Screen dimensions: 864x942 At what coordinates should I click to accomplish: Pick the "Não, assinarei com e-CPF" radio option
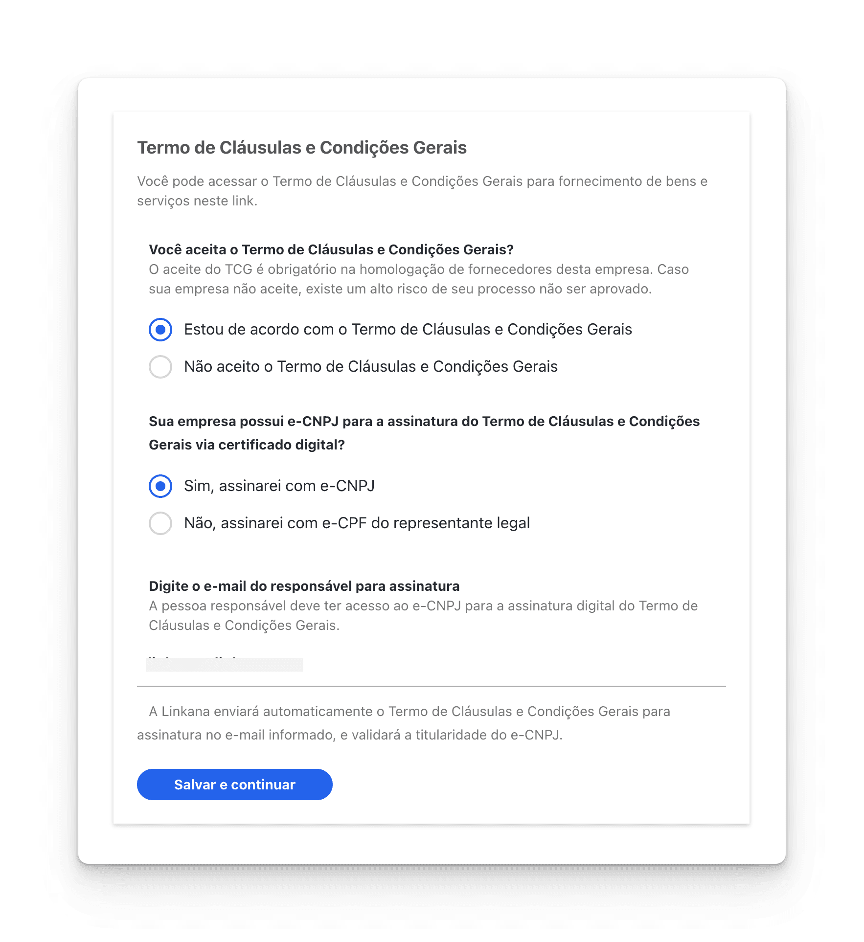tap(160, 523)
